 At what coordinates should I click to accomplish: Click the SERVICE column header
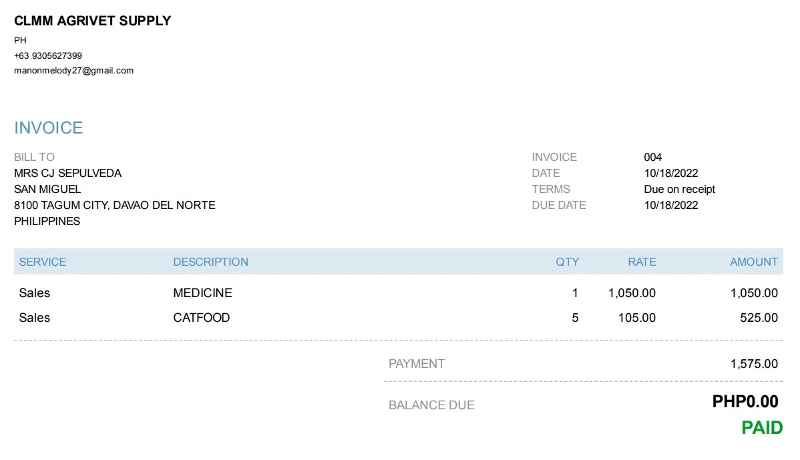[x=43, y=262]
